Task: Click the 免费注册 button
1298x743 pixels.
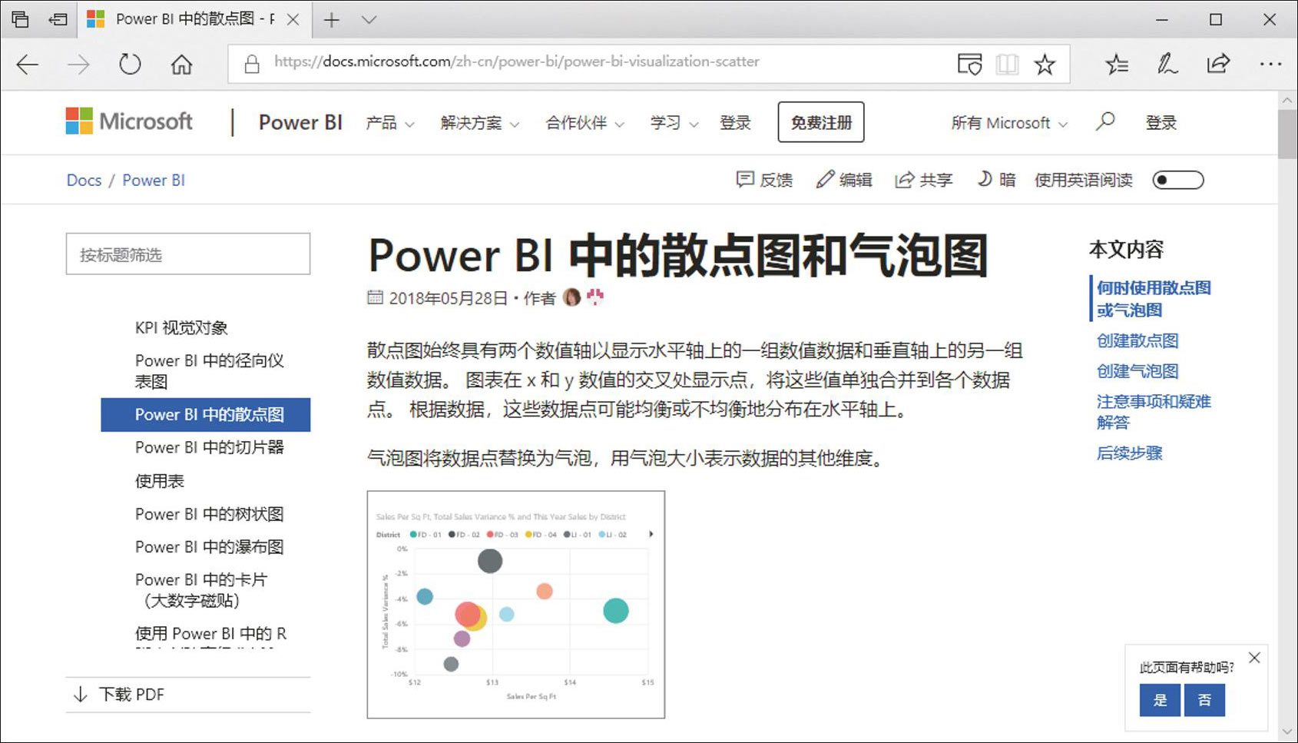Action: point(821,122)
